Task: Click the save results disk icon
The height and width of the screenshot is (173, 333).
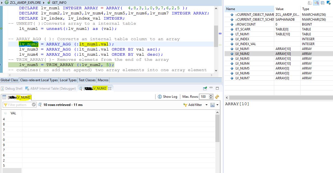Action: [x=213, y=105]
